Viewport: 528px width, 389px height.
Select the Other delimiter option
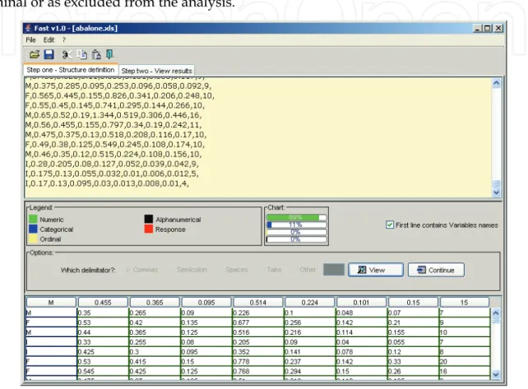(308, 270)
